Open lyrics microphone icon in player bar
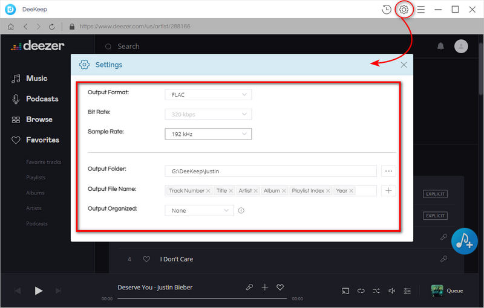Screen dimensions: 484x308 click(x=249, y=287)
